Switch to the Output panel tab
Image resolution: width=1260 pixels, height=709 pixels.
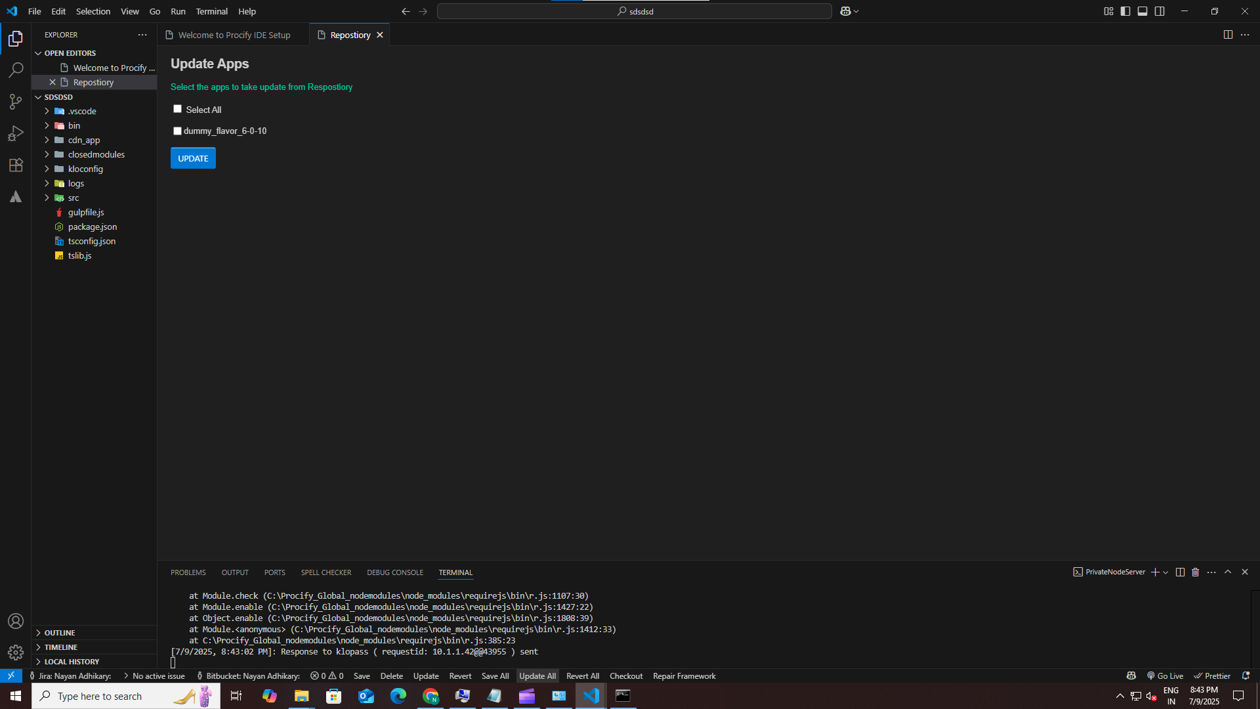(x=235, y=572)
